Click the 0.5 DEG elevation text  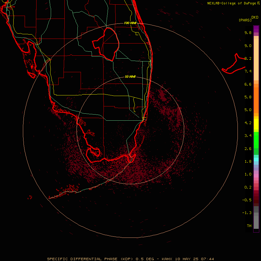145,259
